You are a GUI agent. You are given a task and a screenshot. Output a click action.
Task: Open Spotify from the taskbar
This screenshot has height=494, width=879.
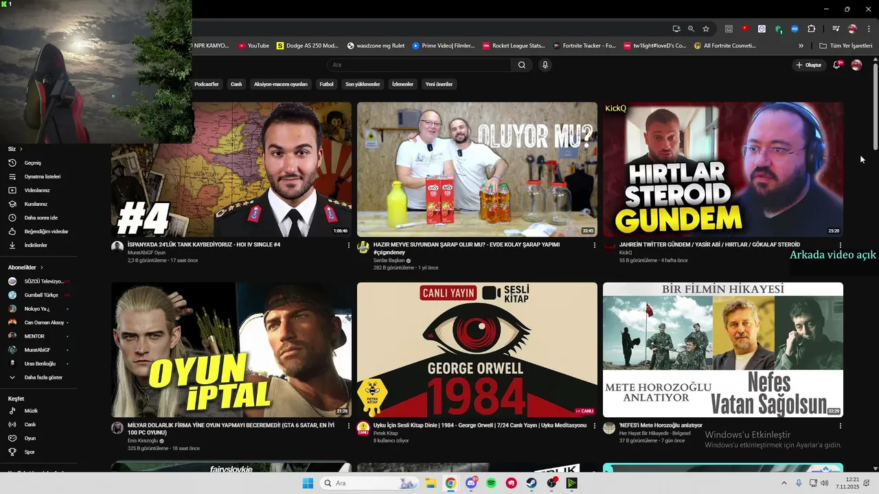point(491,483)
